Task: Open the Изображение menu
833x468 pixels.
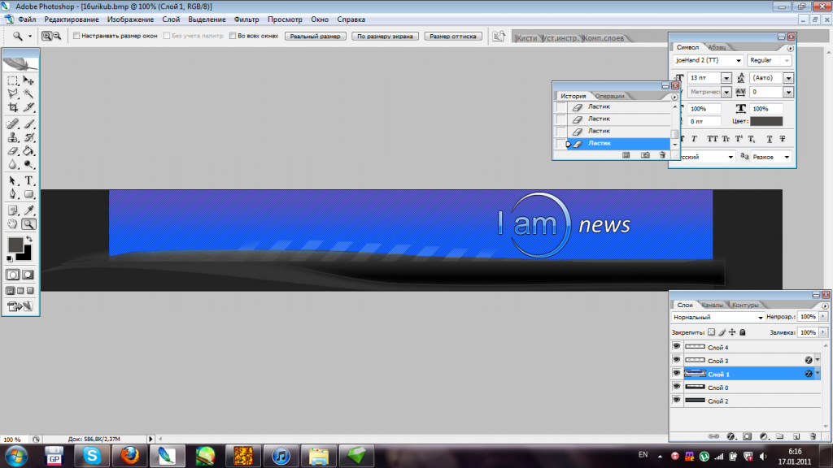Action: (130, 19)
